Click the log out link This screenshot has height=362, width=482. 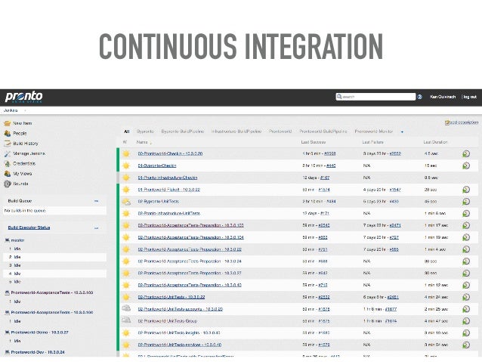[470, 97]
